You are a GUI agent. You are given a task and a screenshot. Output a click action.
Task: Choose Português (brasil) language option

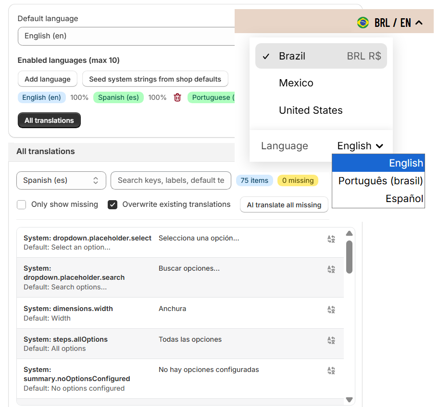pos(378,181)
